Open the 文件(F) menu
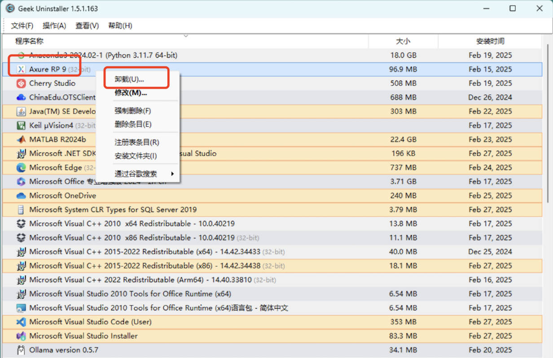The width and height of the screenshot is (553, 358). coord(22,26)
